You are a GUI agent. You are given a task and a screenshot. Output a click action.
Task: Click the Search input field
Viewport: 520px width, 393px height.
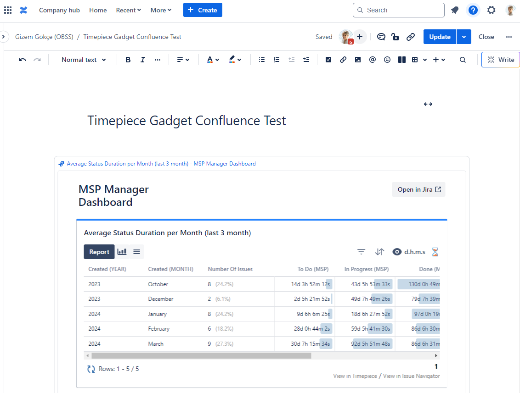(x=399, y=10)
